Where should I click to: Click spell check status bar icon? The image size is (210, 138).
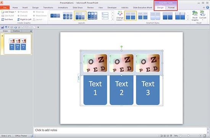tap(32, 136)
